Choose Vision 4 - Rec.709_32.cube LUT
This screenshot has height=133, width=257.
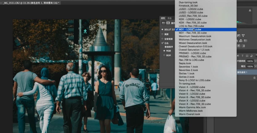tap(206, 90)
